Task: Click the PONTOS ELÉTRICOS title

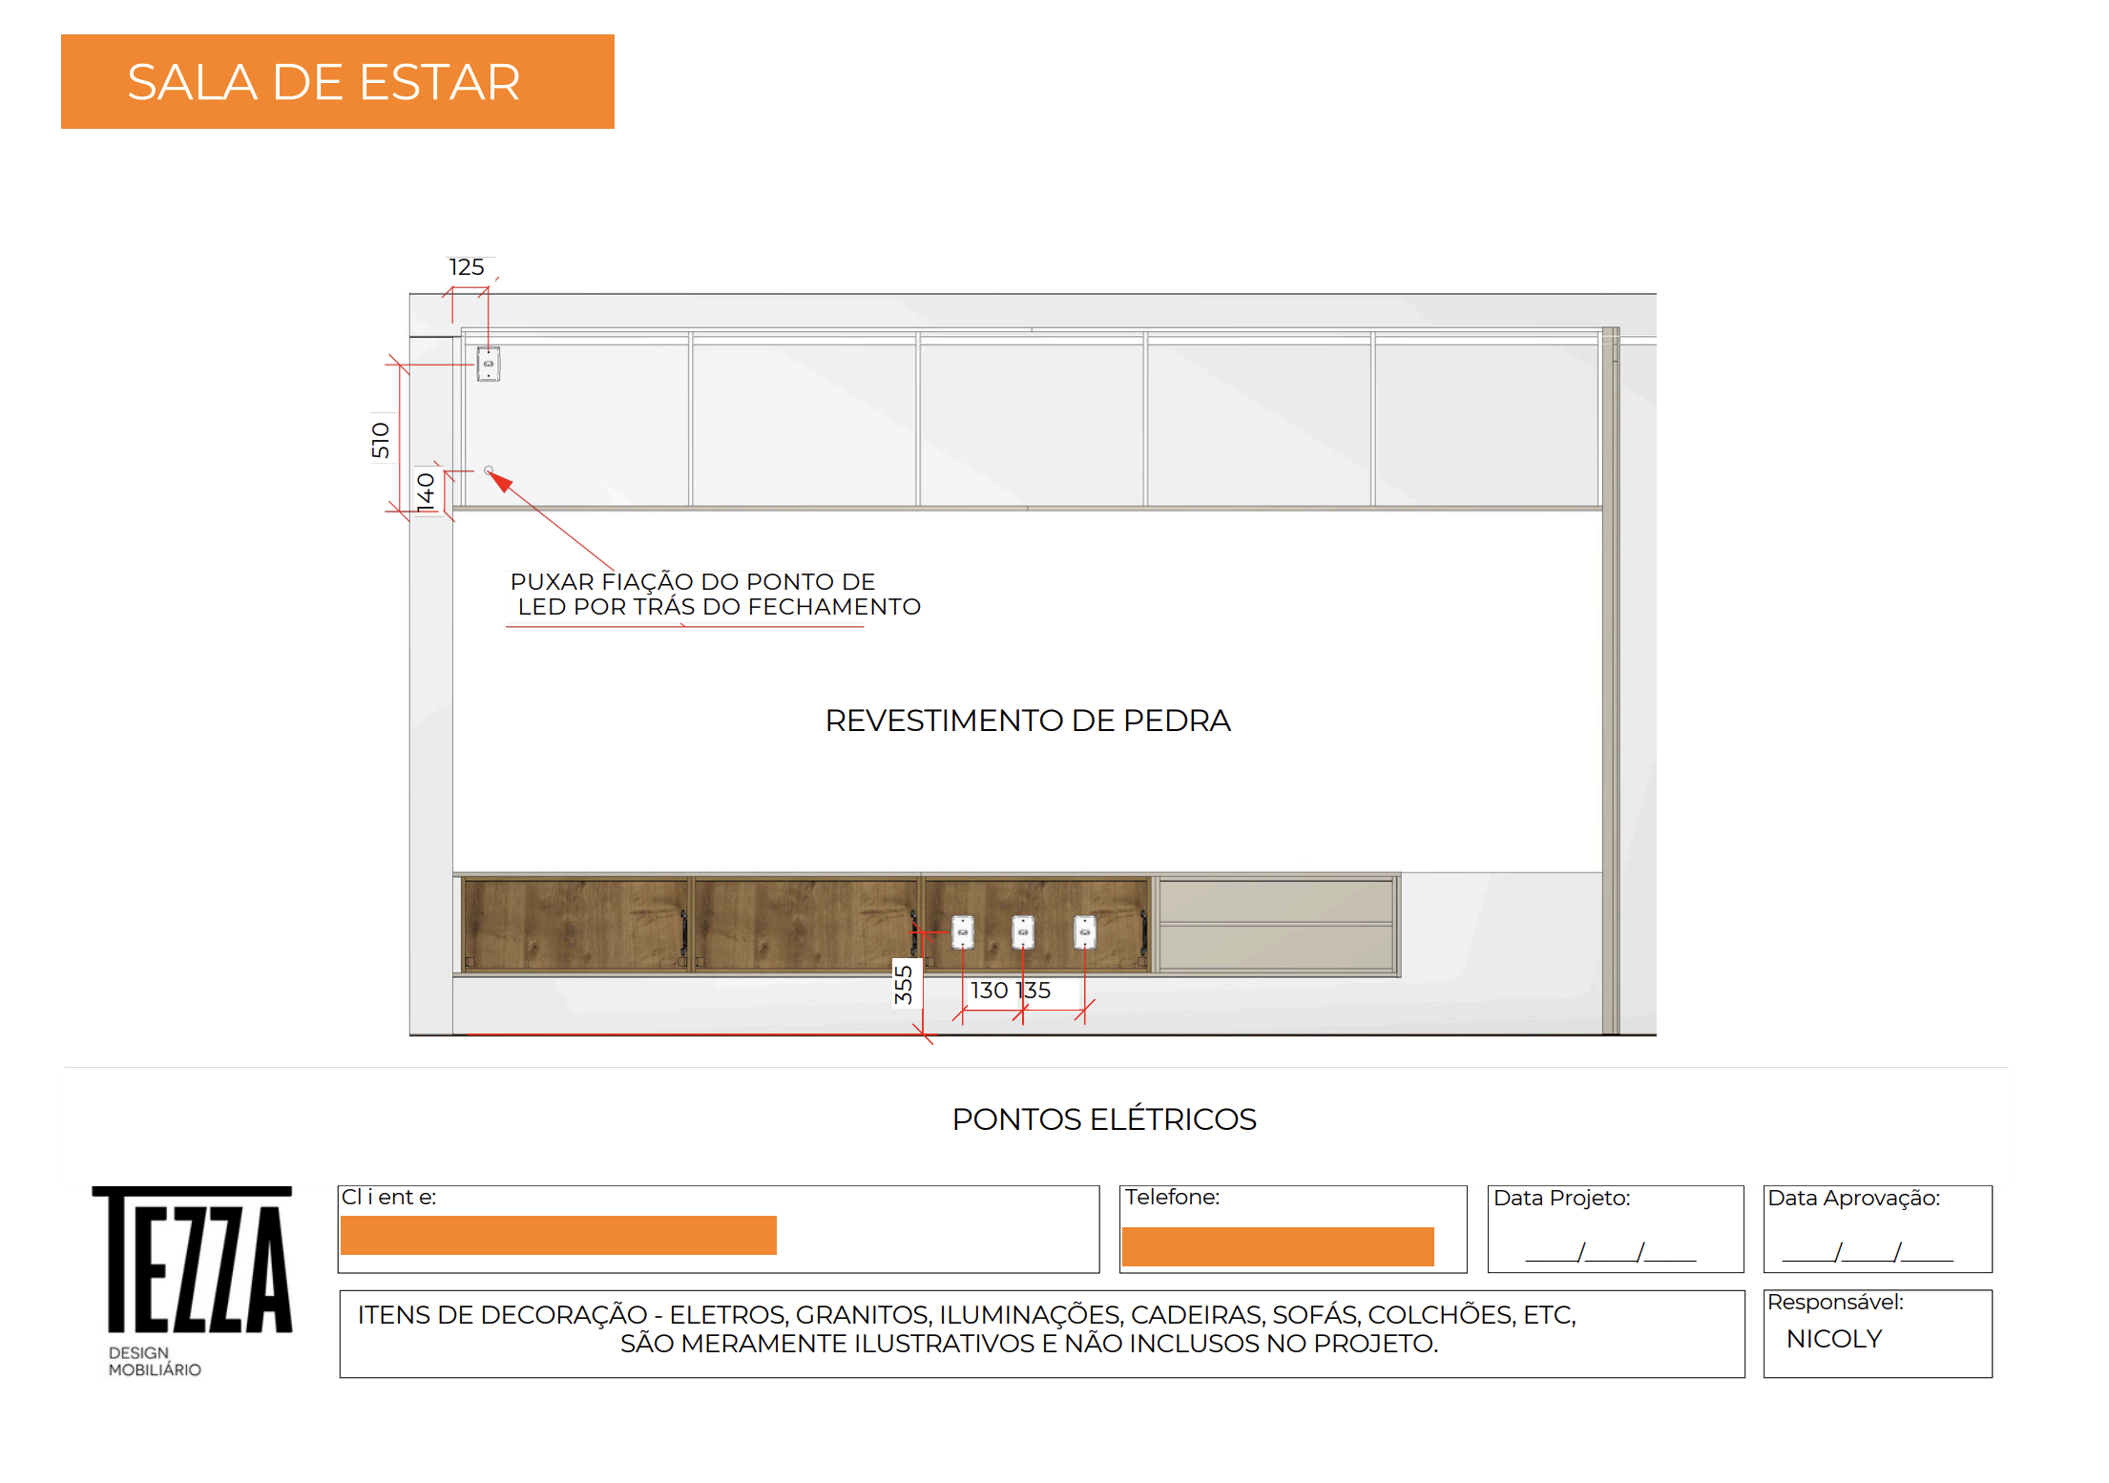Action: tap(1103, 1118)
